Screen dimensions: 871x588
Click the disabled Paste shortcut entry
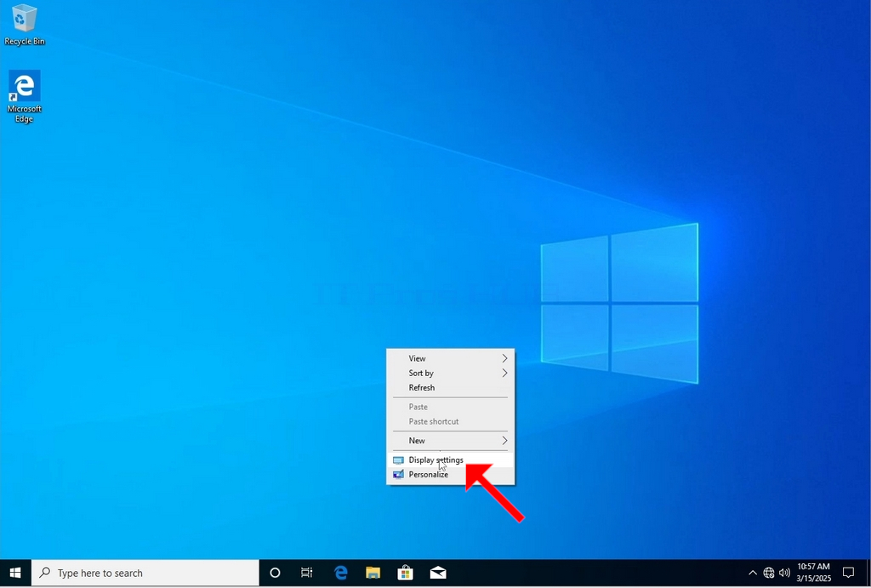[x=451, y=421]
